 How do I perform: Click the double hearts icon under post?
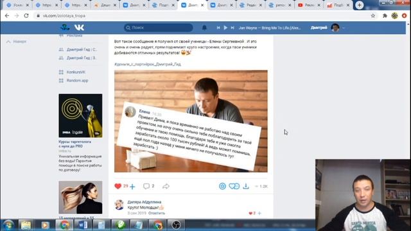click(234, 186)
